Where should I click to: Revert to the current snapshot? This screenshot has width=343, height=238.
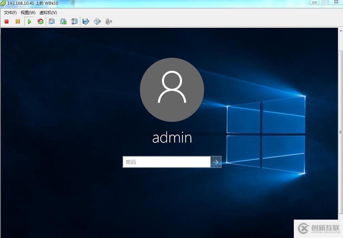coord(63,21)
